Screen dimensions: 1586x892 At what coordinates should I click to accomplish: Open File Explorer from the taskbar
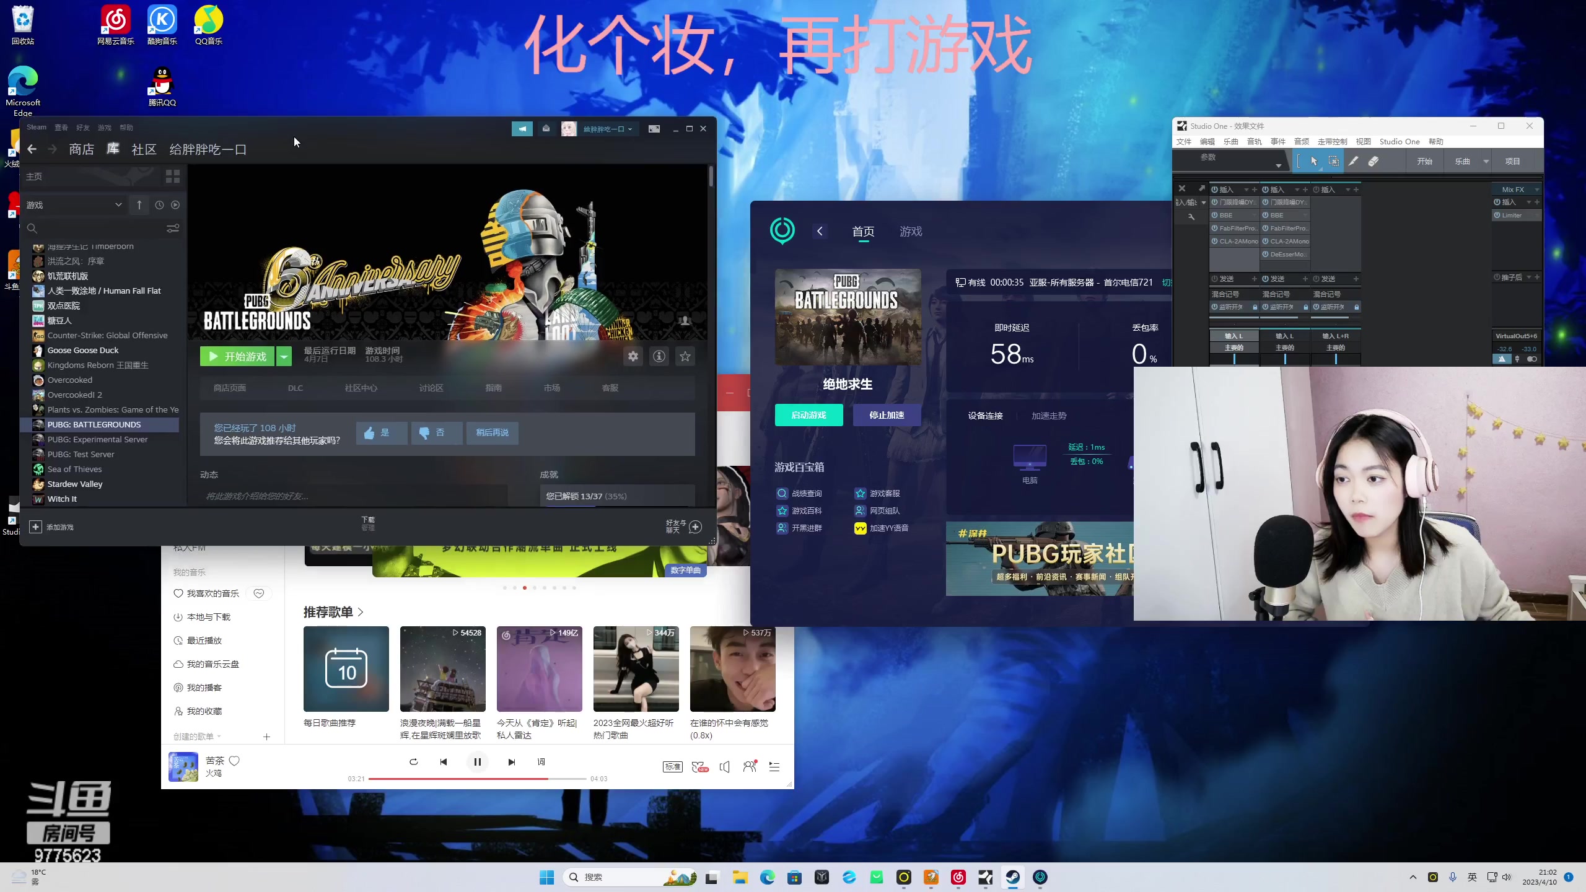pyautogui.click(x=740, y=877)
